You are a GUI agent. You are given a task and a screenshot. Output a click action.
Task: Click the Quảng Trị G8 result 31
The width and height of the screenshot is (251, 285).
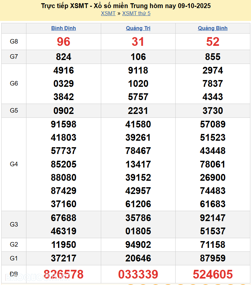coord(138,42)
